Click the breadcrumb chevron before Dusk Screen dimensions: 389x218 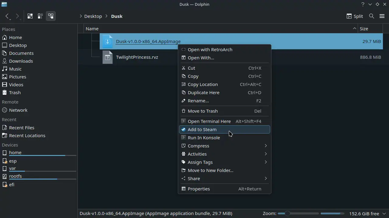click(x=107, y=16)
